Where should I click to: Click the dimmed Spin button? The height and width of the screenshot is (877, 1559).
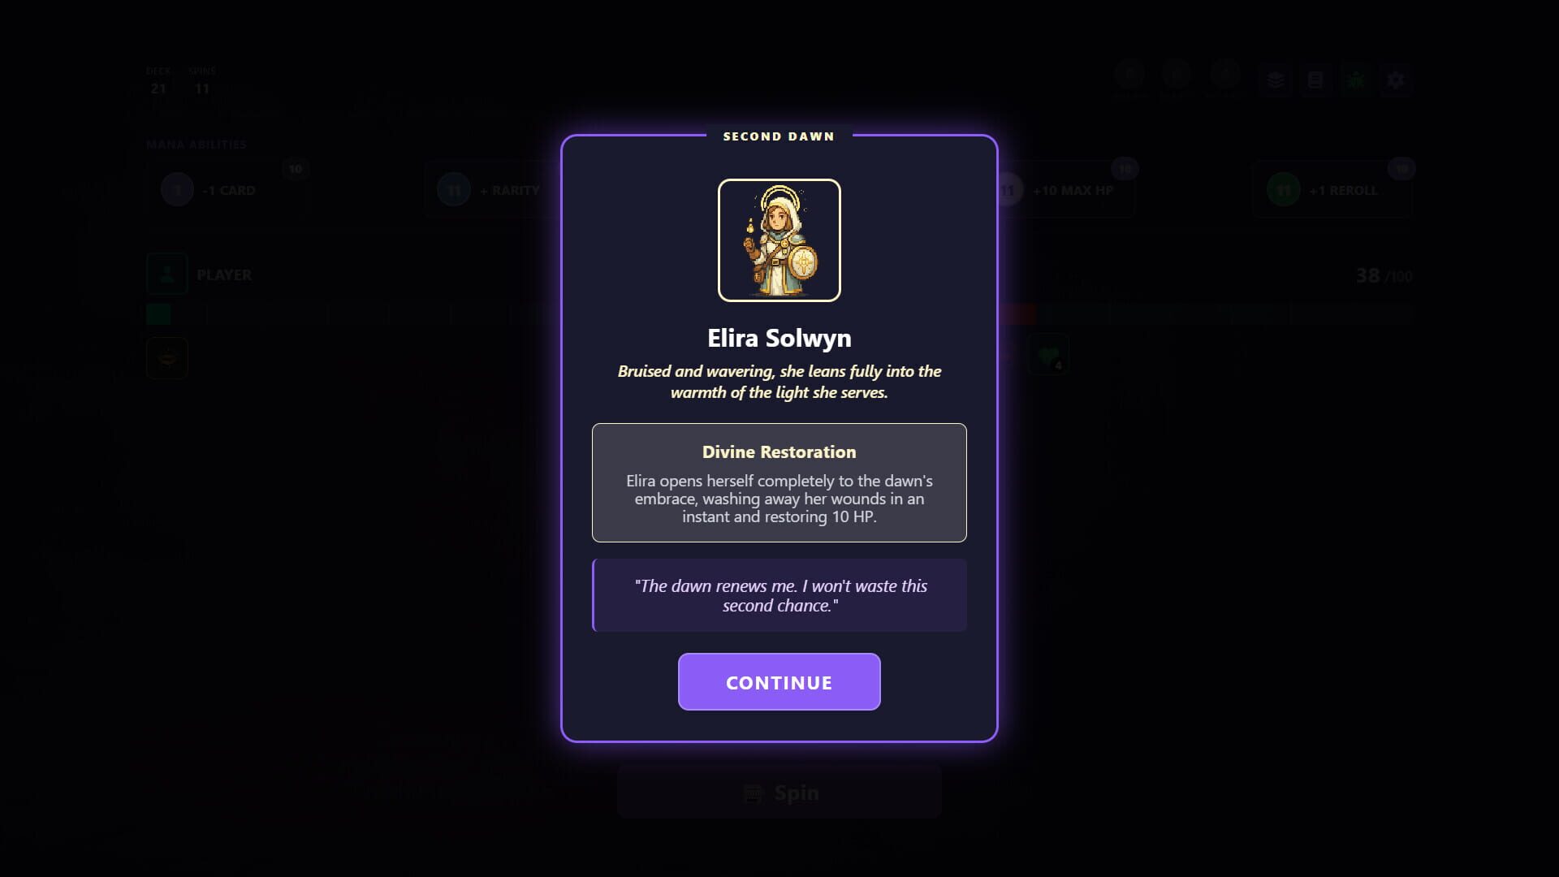point(779,792)
